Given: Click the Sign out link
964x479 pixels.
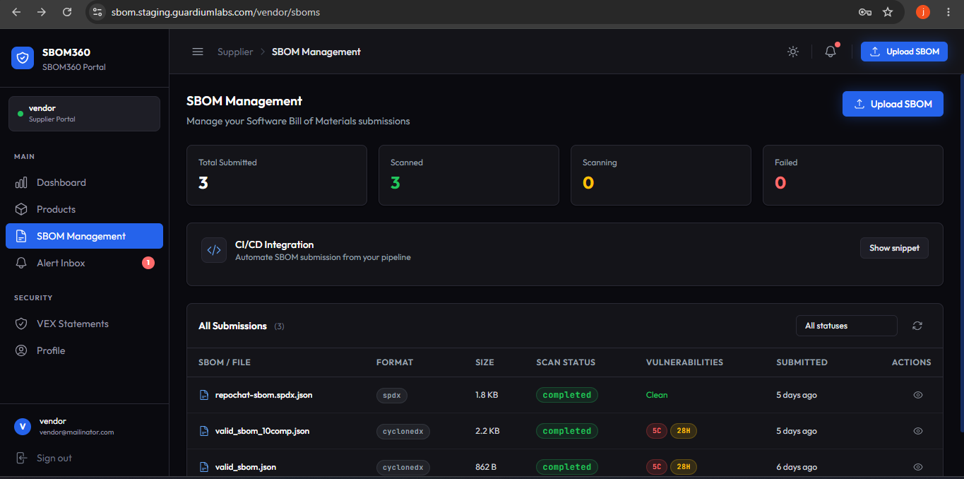Looking at the screenshot, I should point(54,458).
